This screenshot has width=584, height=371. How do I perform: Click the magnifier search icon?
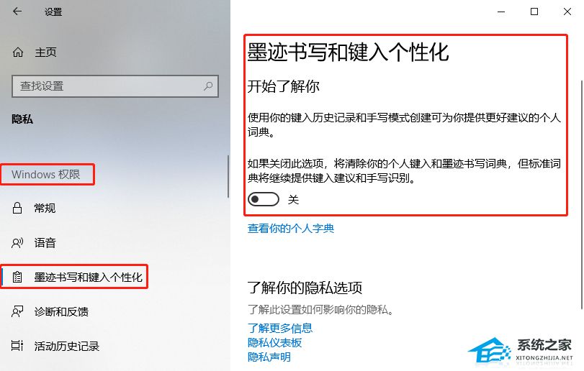(208, 86)
